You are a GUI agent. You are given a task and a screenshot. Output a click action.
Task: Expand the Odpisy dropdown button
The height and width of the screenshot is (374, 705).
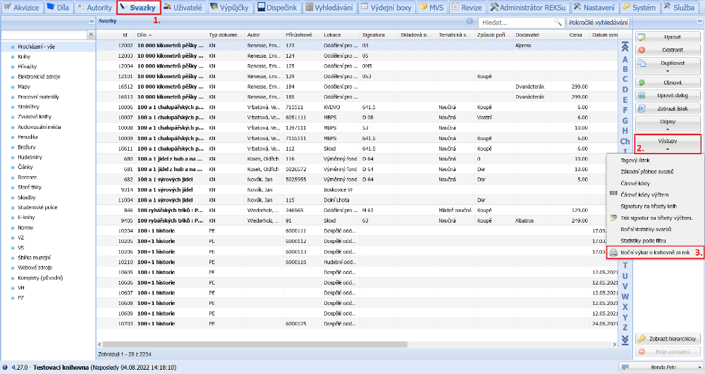point(667,125)
